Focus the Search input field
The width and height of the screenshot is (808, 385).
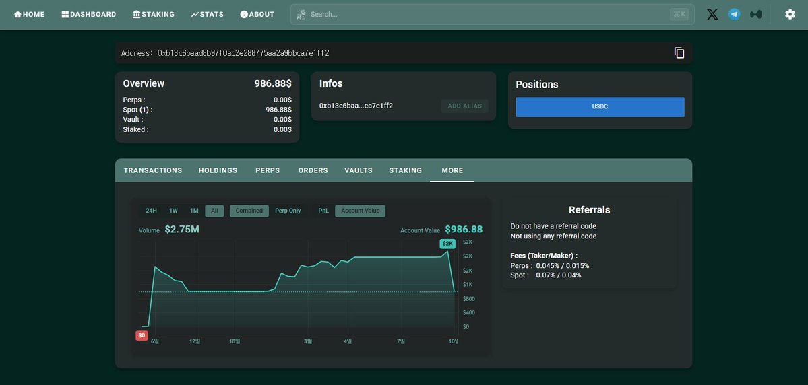[492, 14]
